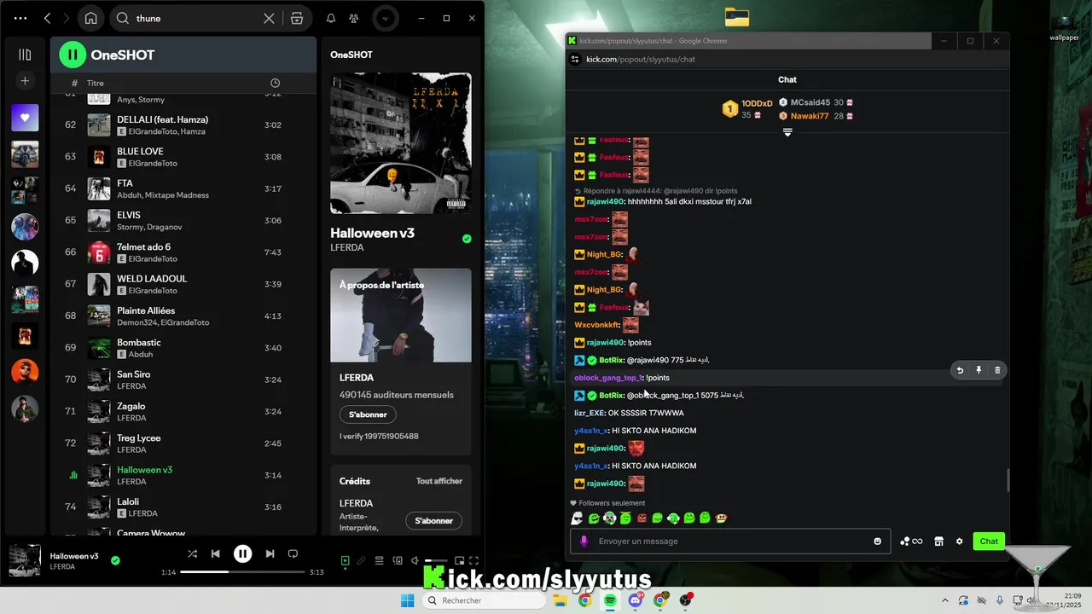Open the Spotify miniplayer
The width and height of the screenshot is (1092, 614).
pyautogui.click(x=459, y=560)
